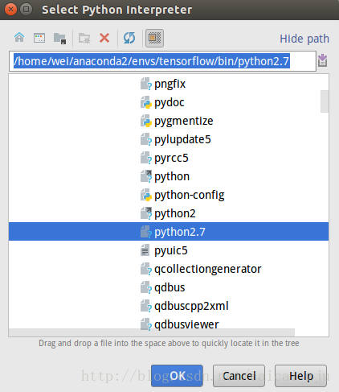339x392 pixels.
Task: Open the project directory icon
Action: pos(59,39)
